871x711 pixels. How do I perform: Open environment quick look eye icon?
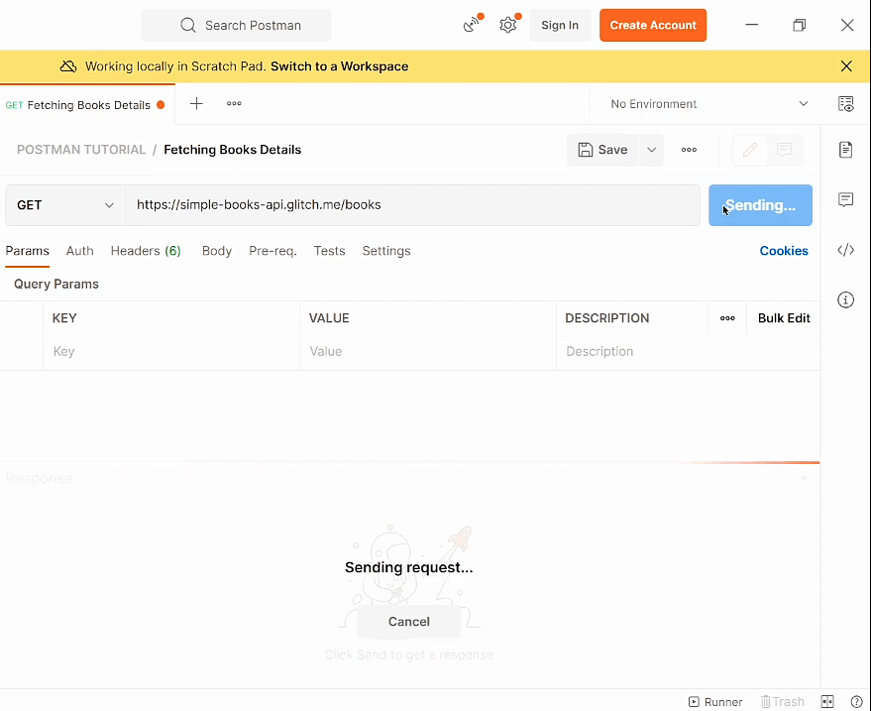tap(845, 104)
